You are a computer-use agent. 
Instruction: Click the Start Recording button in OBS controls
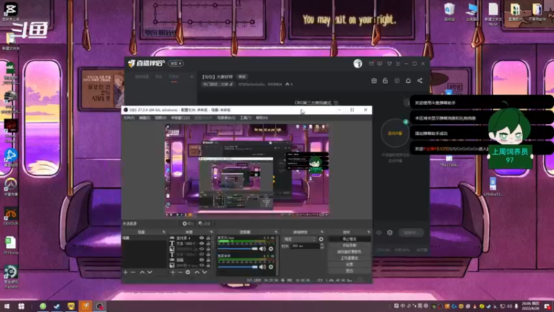tap(349, 245)
